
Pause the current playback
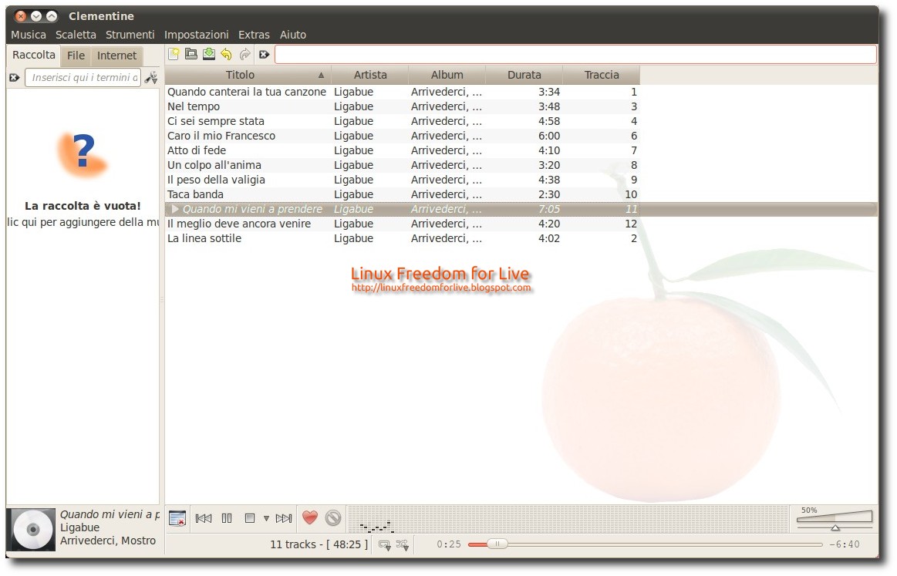(227, 518)
